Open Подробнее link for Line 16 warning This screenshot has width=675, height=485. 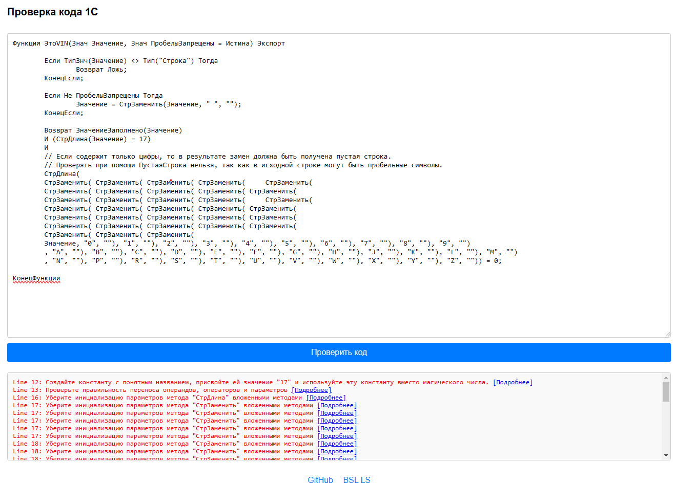326,398
